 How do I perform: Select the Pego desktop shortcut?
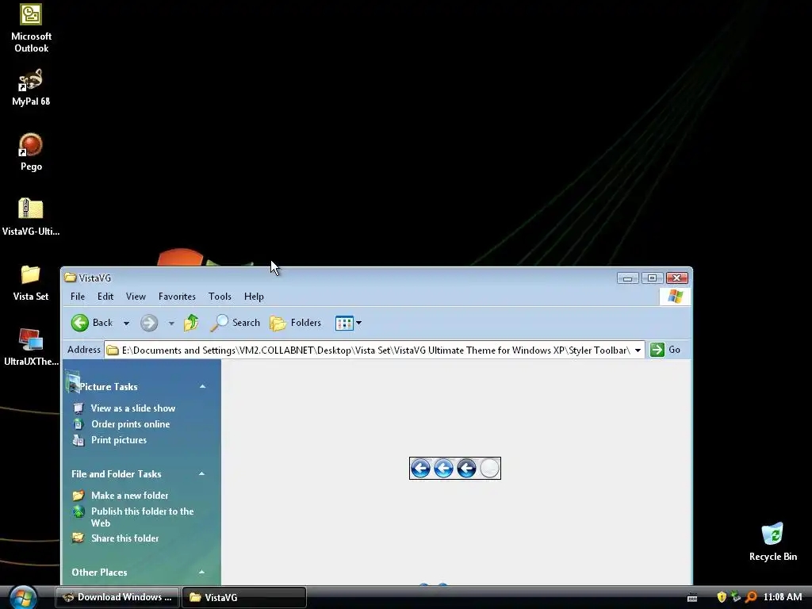pyautogui.click(x=31, y=152)
